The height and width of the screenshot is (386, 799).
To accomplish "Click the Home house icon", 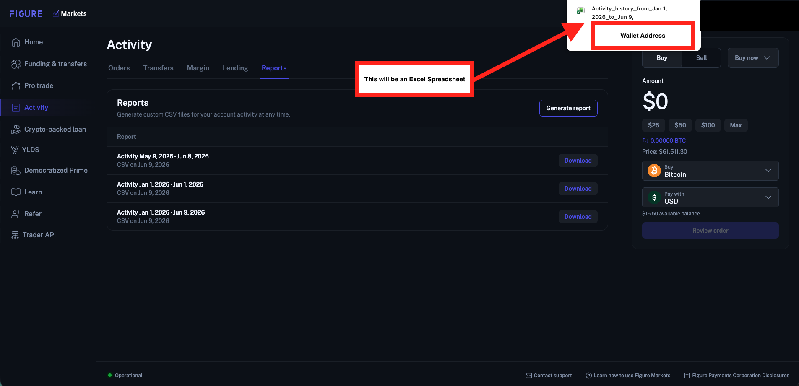I will [x=16, y=42].
